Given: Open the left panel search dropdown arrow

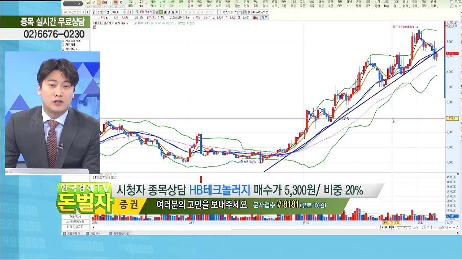Looking at the screenshot, I should pyautogui.click(x=79, y=12).
